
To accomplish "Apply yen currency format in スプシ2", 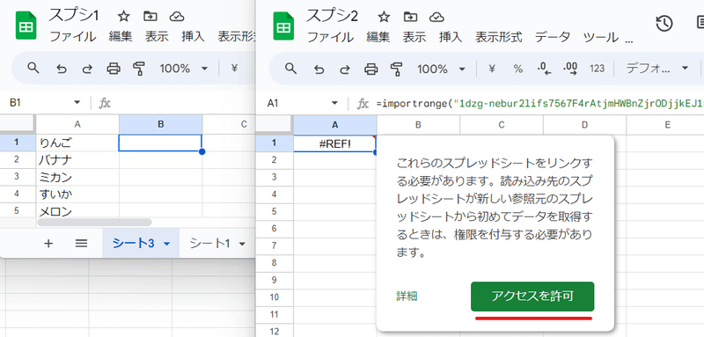I will 492,69.
